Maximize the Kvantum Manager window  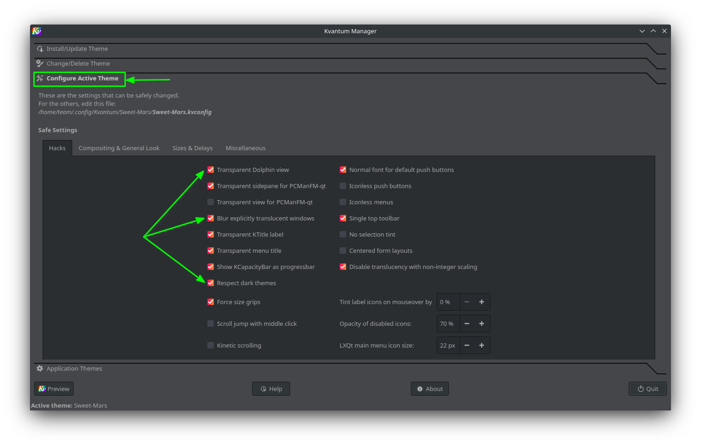click(x=653, y=31)
